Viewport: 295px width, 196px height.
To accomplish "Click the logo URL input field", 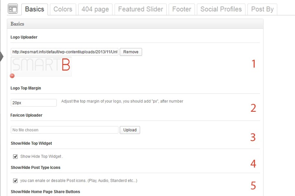I will (65, 52).
